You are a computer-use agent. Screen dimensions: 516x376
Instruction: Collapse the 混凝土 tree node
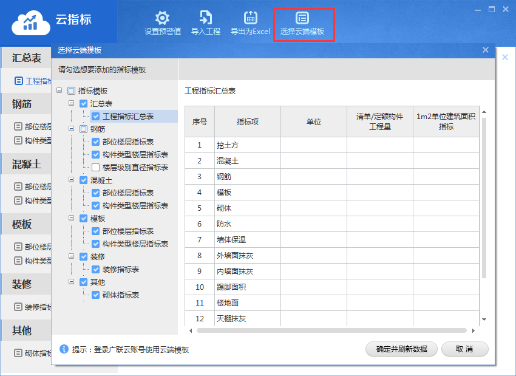(71, 180)
